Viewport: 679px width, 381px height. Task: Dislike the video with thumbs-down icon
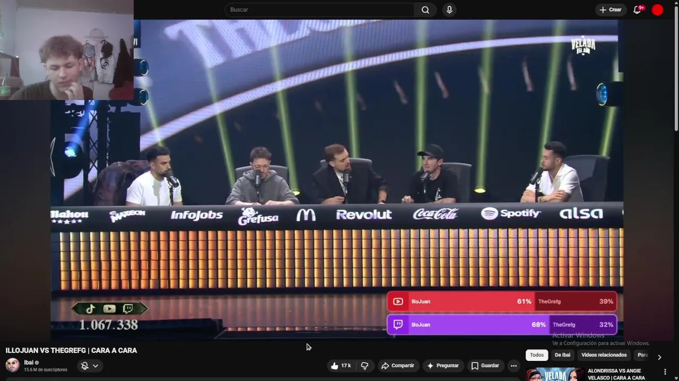tap(364, 366)
